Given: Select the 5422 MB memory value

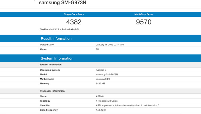Looking at the screenshot, I should [x=100, y=84].
